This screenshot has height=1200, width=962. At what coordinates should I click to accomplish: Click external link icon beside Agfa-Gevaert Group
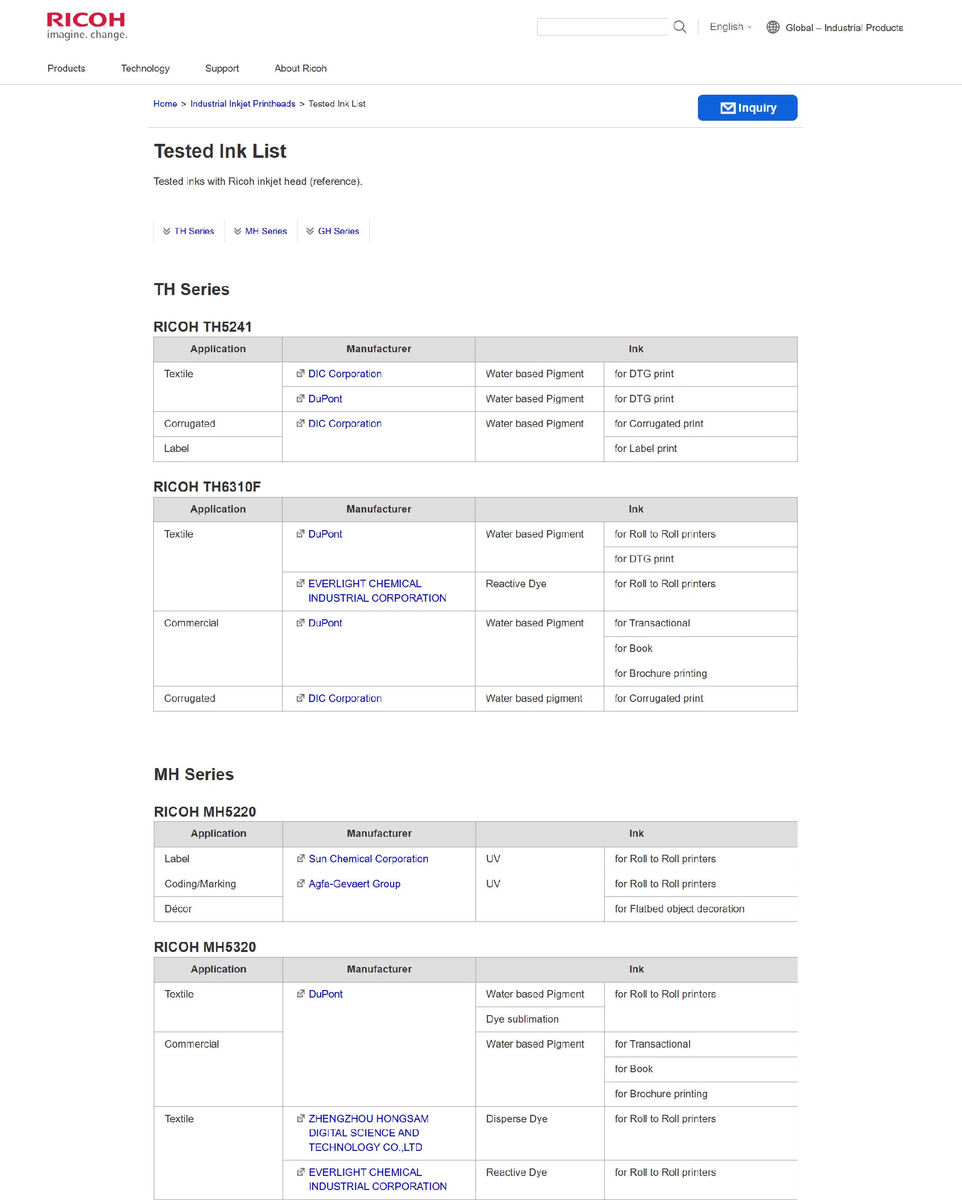pos(301,883)
